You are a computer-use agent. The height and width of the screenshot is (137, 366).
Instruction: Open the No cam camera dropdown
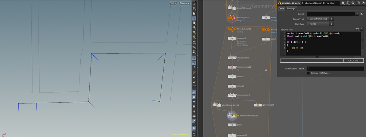click(x=184, y=3)
